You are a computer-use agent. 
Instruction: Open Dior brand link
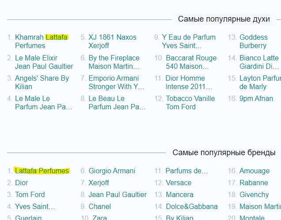tap(22, 183)
